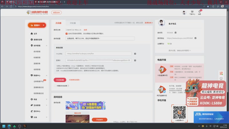This screenshot has height=129, width=229.
Task: Show hidden system tray icons
Action: 199,126
